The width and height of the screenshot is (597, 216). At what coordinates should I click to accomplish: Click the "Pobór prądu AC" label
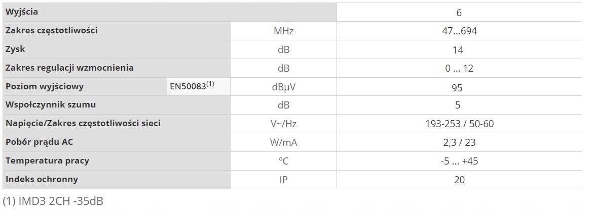pos(39,142)
